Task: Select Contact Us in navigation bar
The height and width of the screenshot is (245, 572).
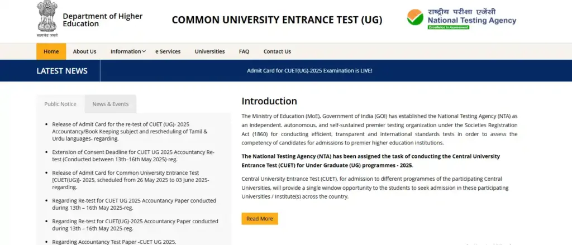Action: (x=277, y=51)
